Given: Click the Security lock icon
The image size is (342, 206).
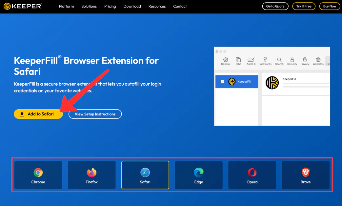Looking at the screenshot, I should point(292,60).
